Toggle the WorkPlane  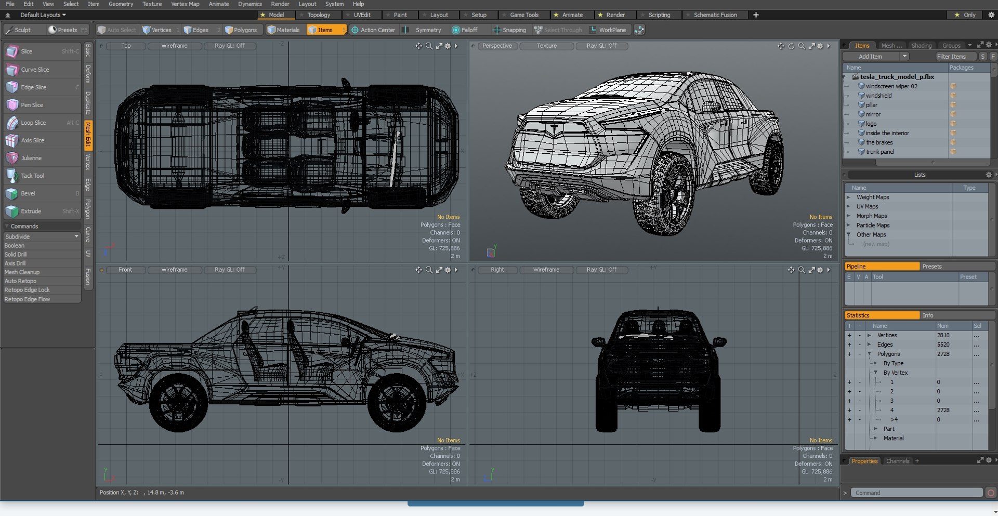coord(608,30)
